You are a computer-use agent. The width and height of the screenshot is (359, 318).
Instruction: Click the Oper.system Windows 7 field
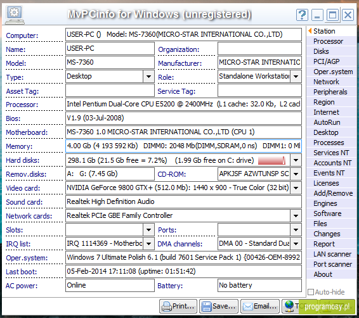pyautogui.click(x=183, y=258)
